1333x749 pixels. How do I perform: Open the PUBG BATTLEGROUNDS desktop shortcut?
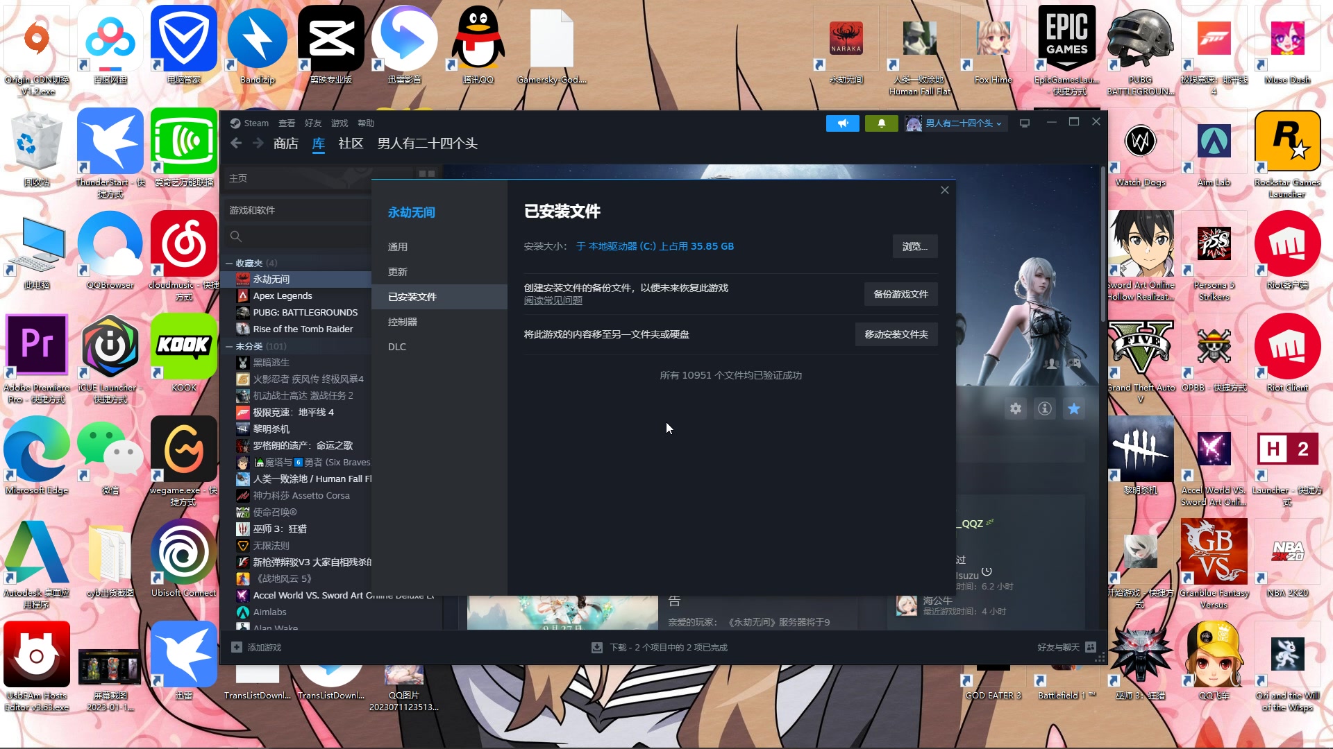[x=1140, y=50]
